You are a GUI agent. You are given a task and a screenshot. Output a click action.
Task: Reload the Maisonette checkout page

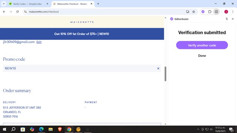click(x=17, y=11)
